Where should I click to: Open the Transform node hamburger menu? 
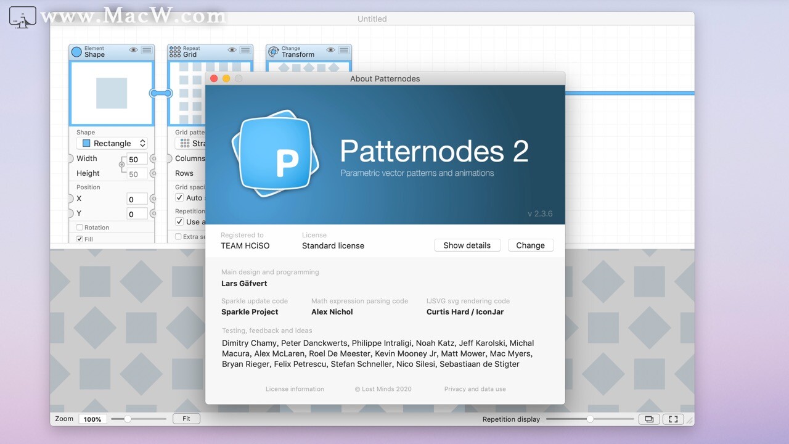point(344,50)
